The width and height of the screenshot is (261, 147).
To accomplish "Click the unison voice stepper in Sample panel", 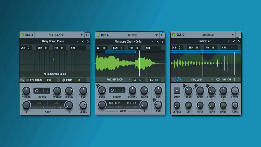I will click(123, 90).
